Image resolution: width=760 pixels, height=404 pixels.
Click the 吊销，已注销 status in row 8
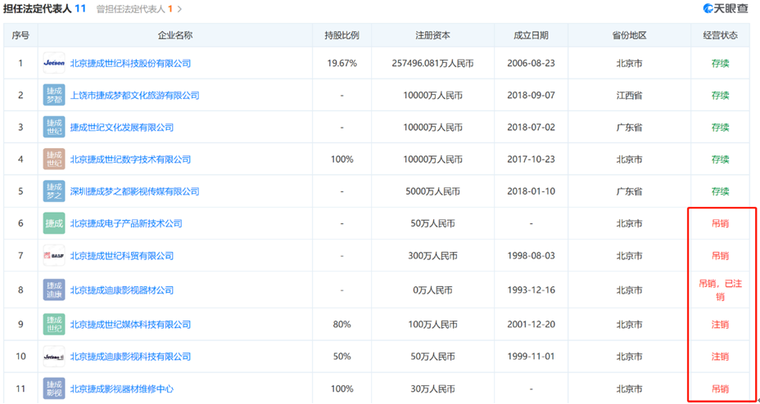pyautogui.click(x=720, y=290)
